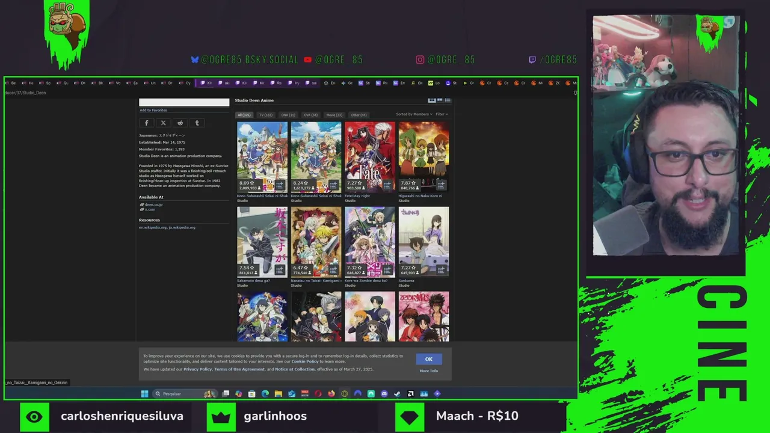Screen dimensions: 770x433
Task: Select the OVA (54) tab
Action: [x=311, y=115]
